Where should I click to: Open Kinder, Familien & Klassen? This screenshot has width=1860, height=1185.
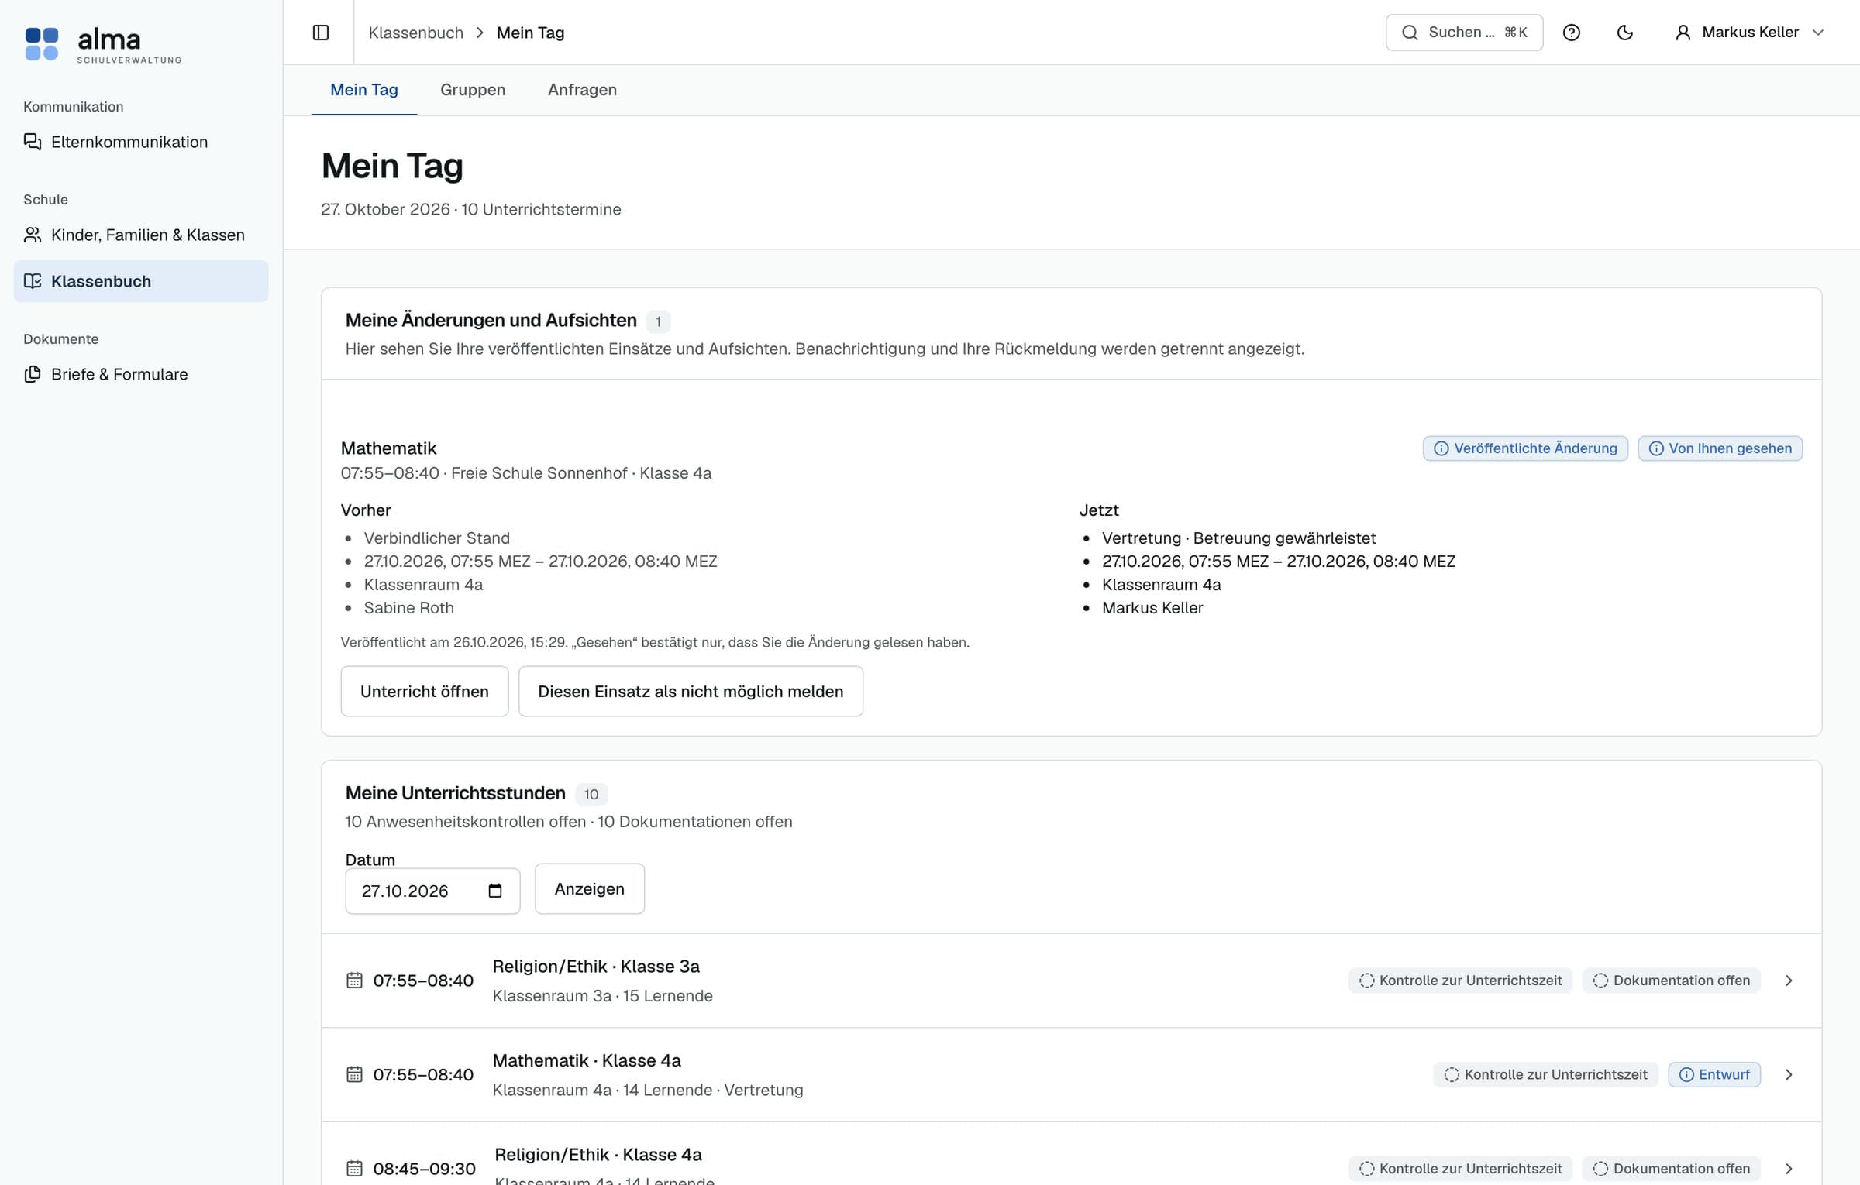[141, 235]
